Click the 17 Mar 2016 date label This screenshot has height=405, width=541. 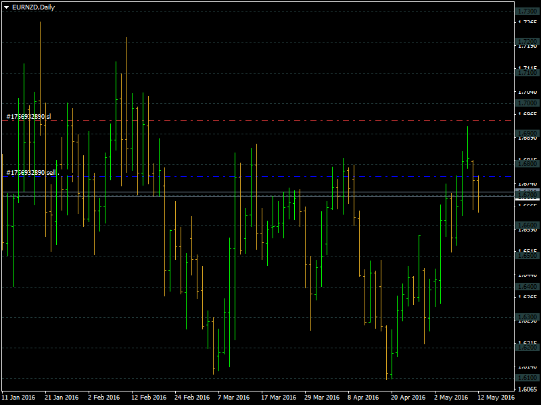[279, 398]
